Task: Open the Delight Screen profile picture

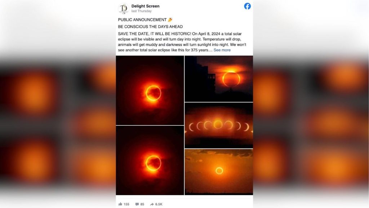Action: [124, 9]
